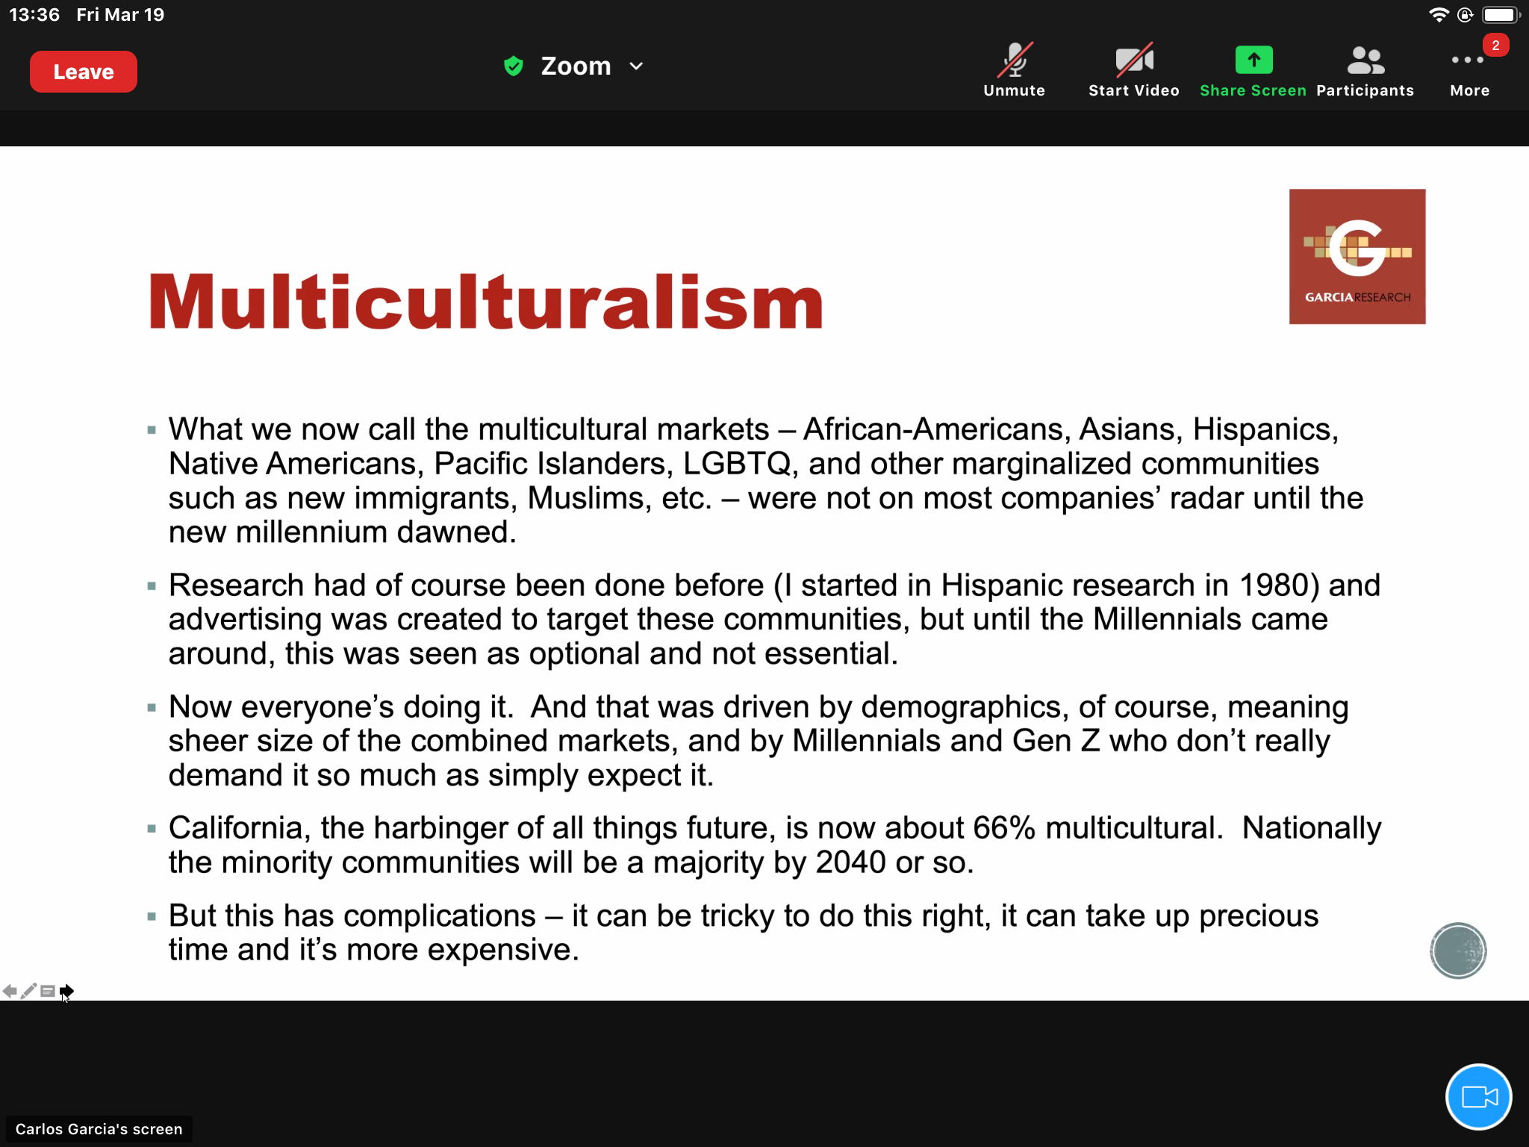The image size is (1529, 1147).
Task: Click bullet starting "California, the harbinger"
Action: [x=775, y=845]
